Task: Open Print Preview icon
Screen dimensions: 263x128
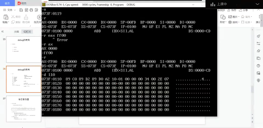Action: (x=36, y=10)
